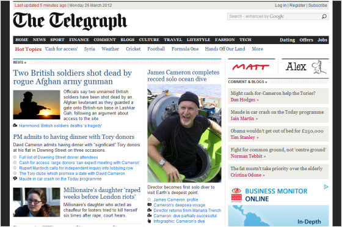The image size is (342, 227).
Task: Click the In-Depth map advertisement banner
Action: click(x=278, y=215)
